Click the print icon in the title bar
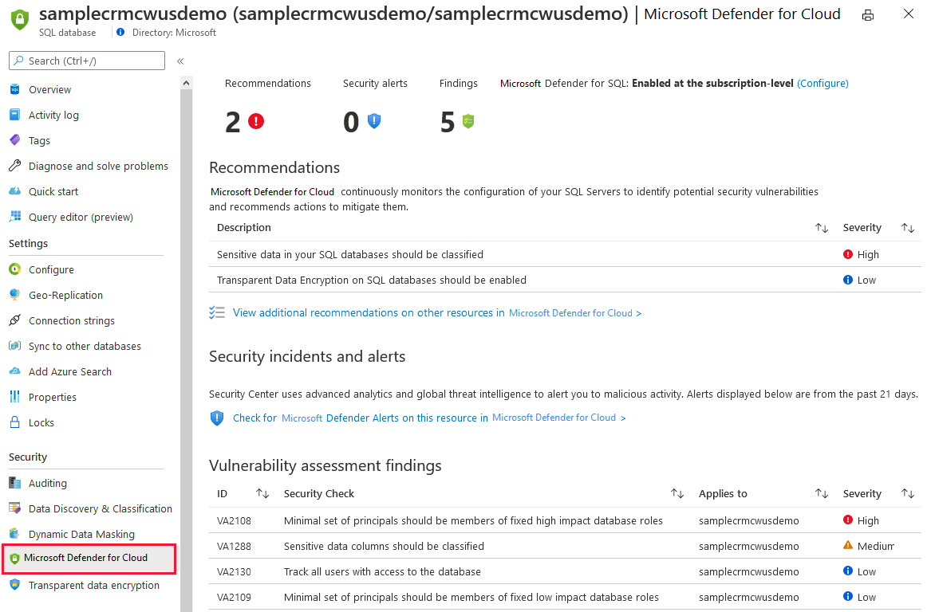The width and height of the screenshot is (927, 612). 867,14
